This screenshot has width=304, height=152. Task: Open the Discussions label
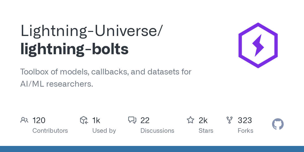[157, 131]
